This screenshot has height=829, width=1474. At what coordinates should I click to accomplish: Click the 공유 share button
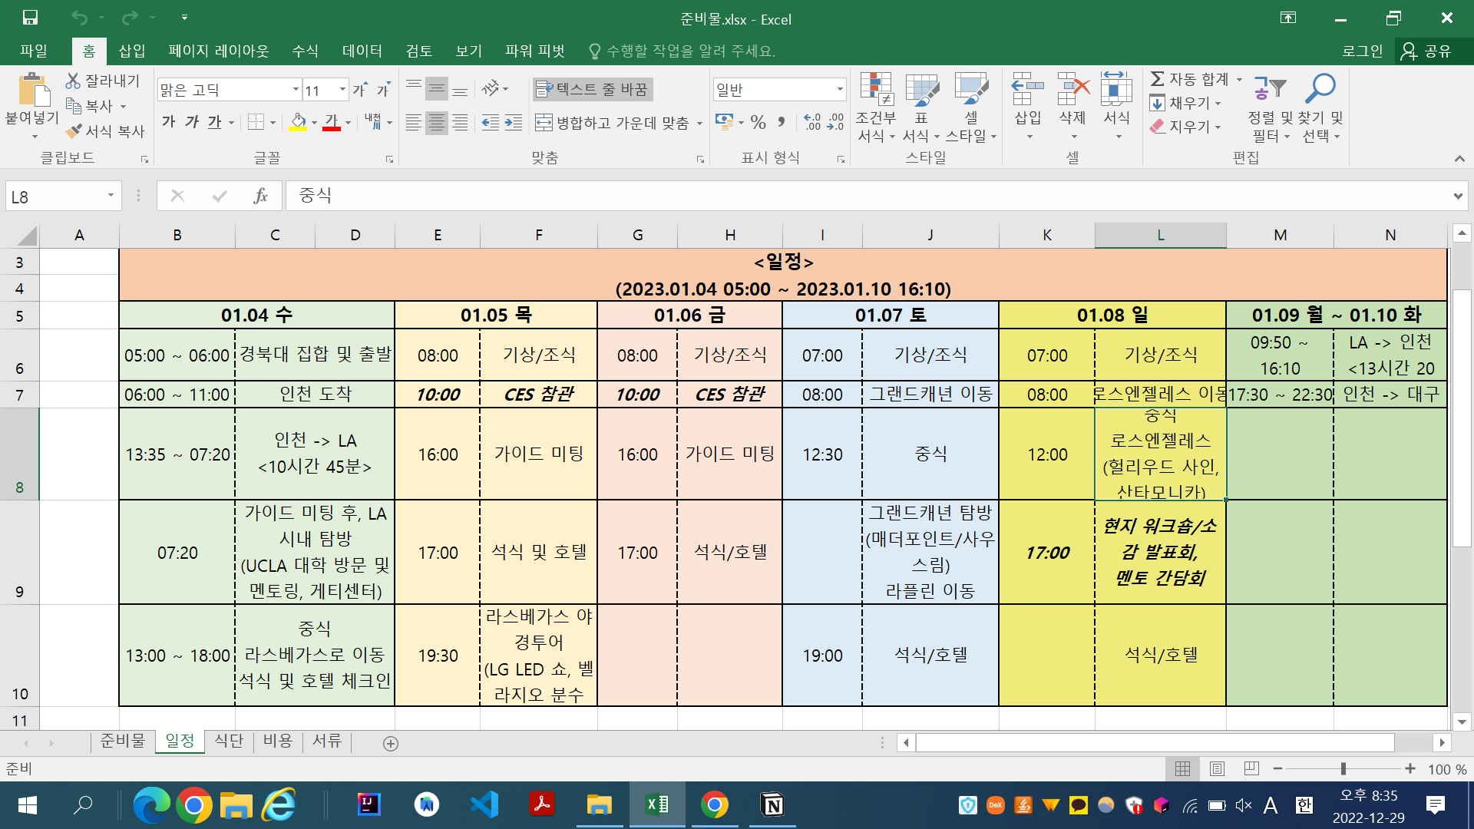[x=1428, y=51]
